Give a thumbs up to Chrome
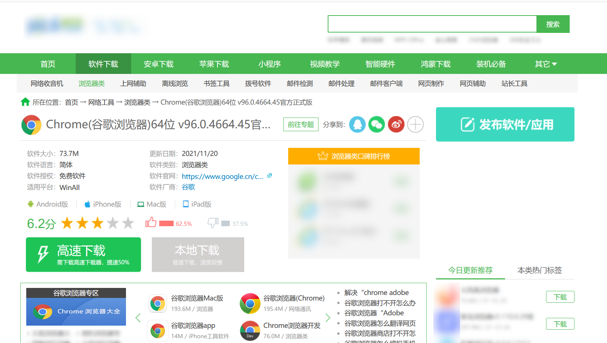 [x=151, y=222]
